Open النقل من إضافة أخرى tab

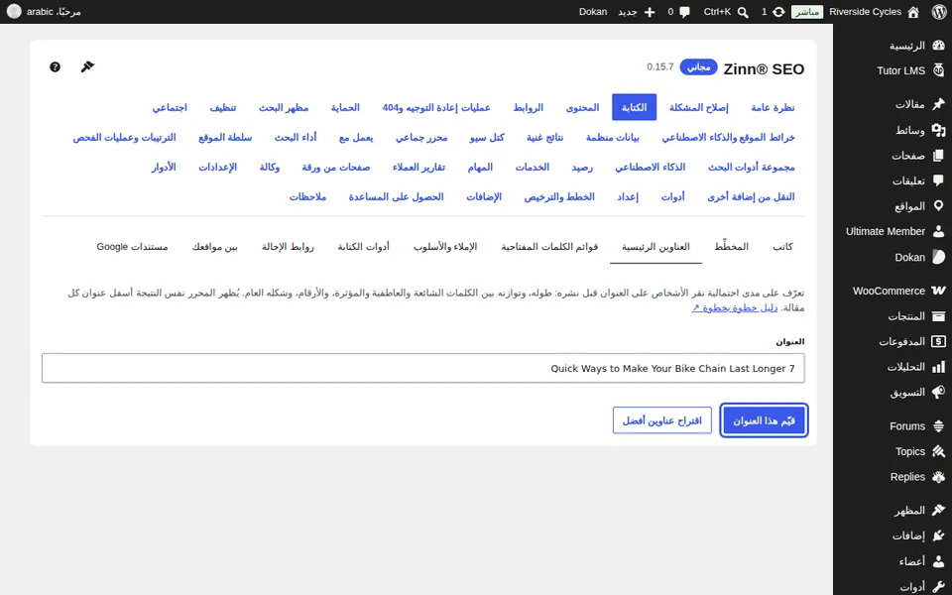point(751,196)
